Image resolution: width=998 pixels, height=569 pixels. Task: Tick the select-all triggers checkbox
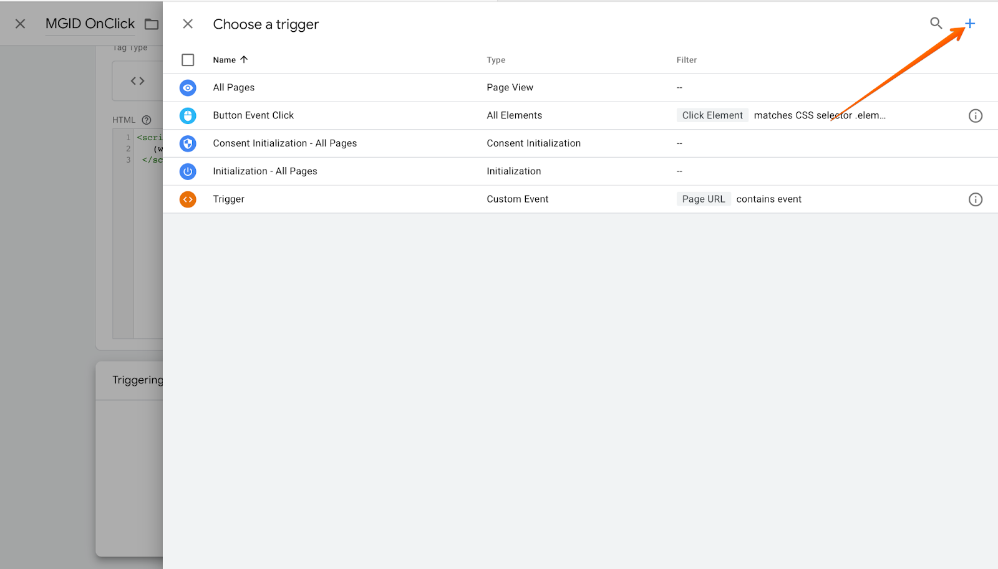click(x=188, y=60)
